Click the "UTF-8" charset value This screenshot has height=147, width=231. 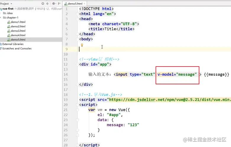coord(129,24)
